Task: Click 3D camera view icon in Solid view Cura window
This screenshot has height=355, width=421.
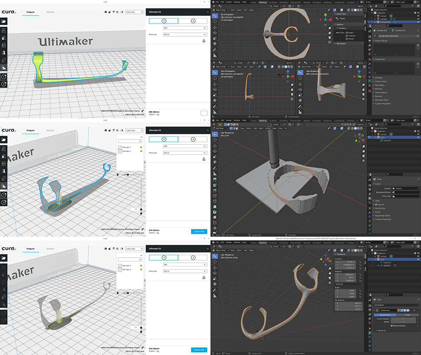Action: (106, 12)
